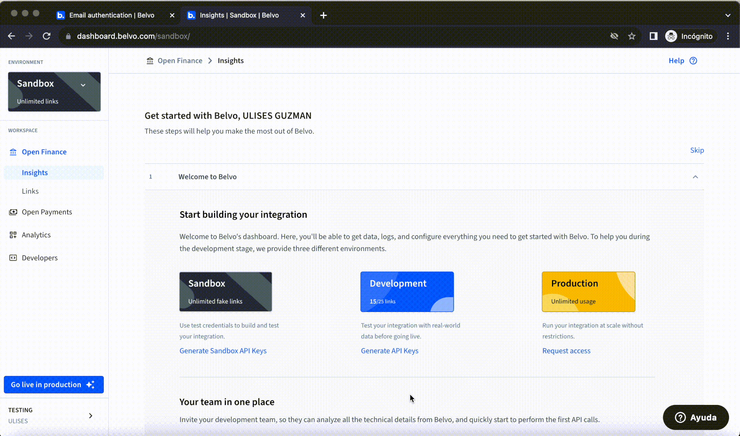
Task: Click the Skip link
Action: 697,150
